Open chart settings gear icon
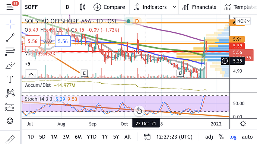The width and height of the screenshot is (257, 144). pyautogui.click(x=243, y=124)
